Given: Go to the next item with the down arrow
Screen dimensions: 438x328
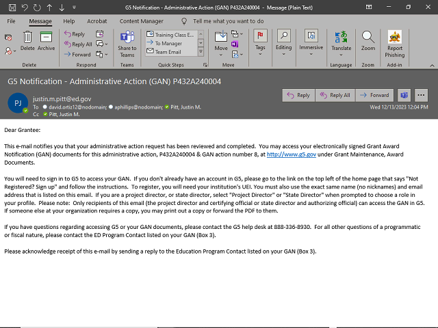Looking at the screenshot, I should (62, 8).
